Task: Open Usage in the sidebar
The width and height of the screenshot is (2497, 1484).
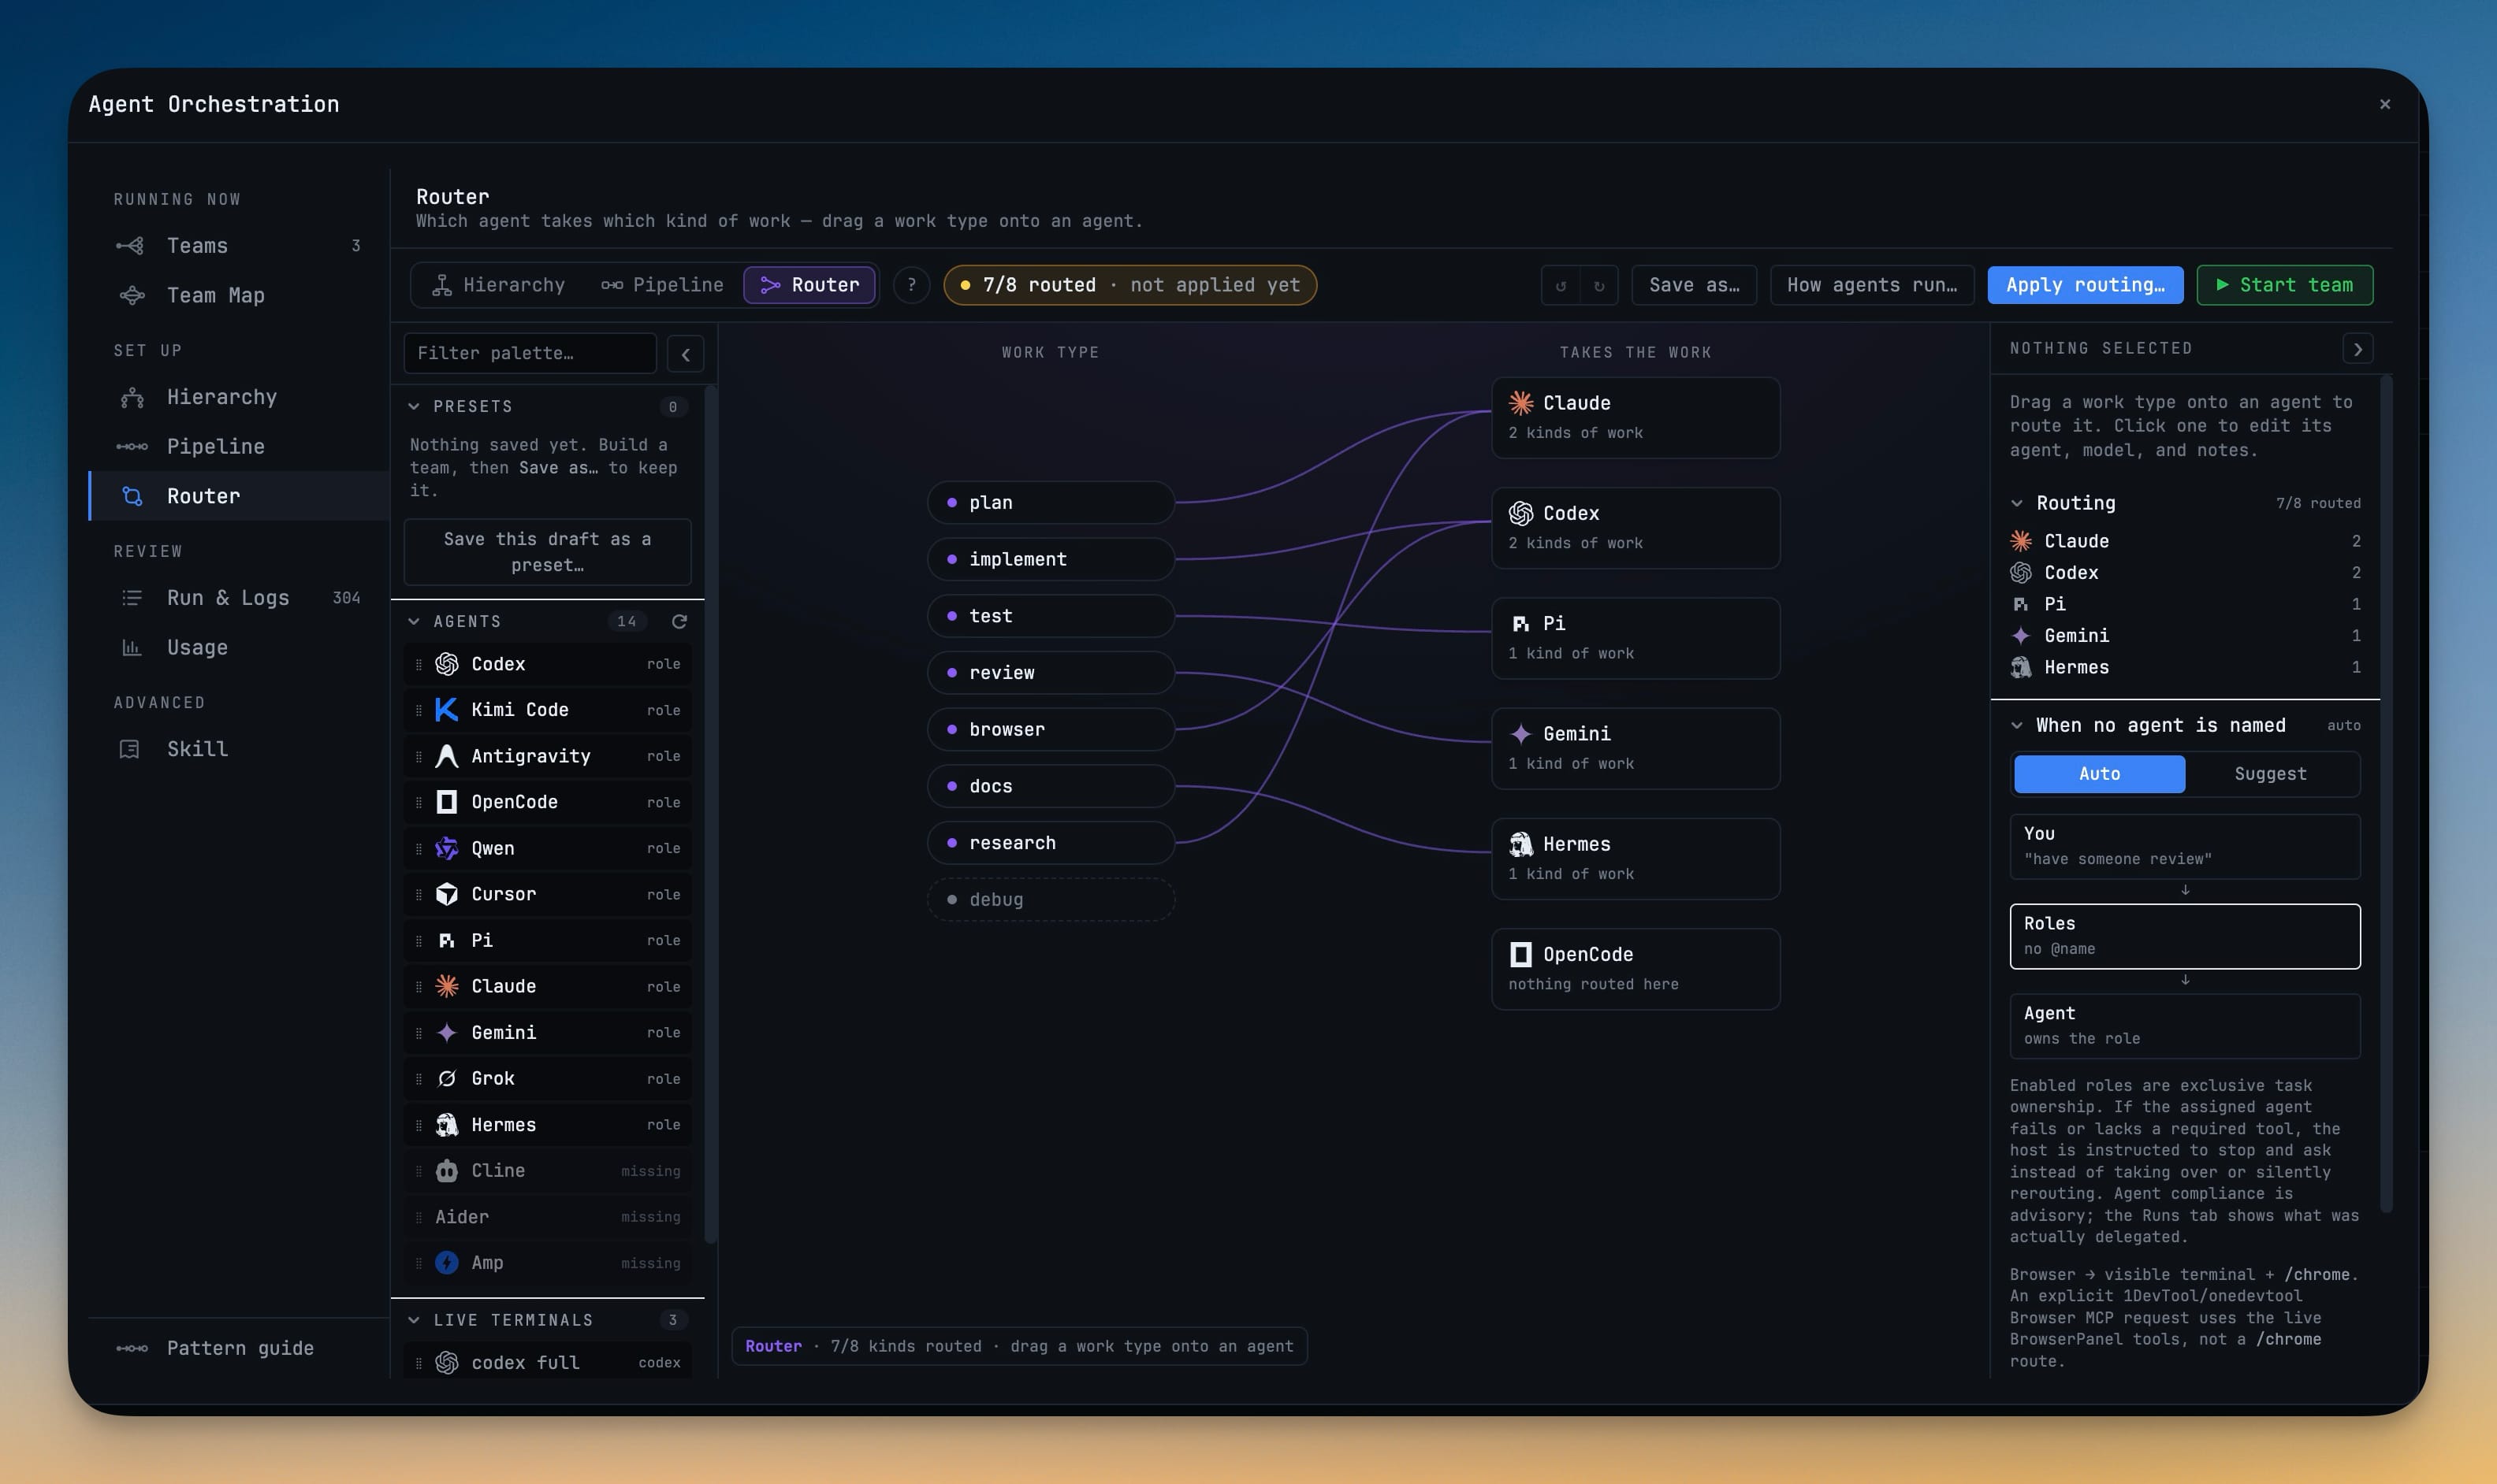Action: [239, 648]
